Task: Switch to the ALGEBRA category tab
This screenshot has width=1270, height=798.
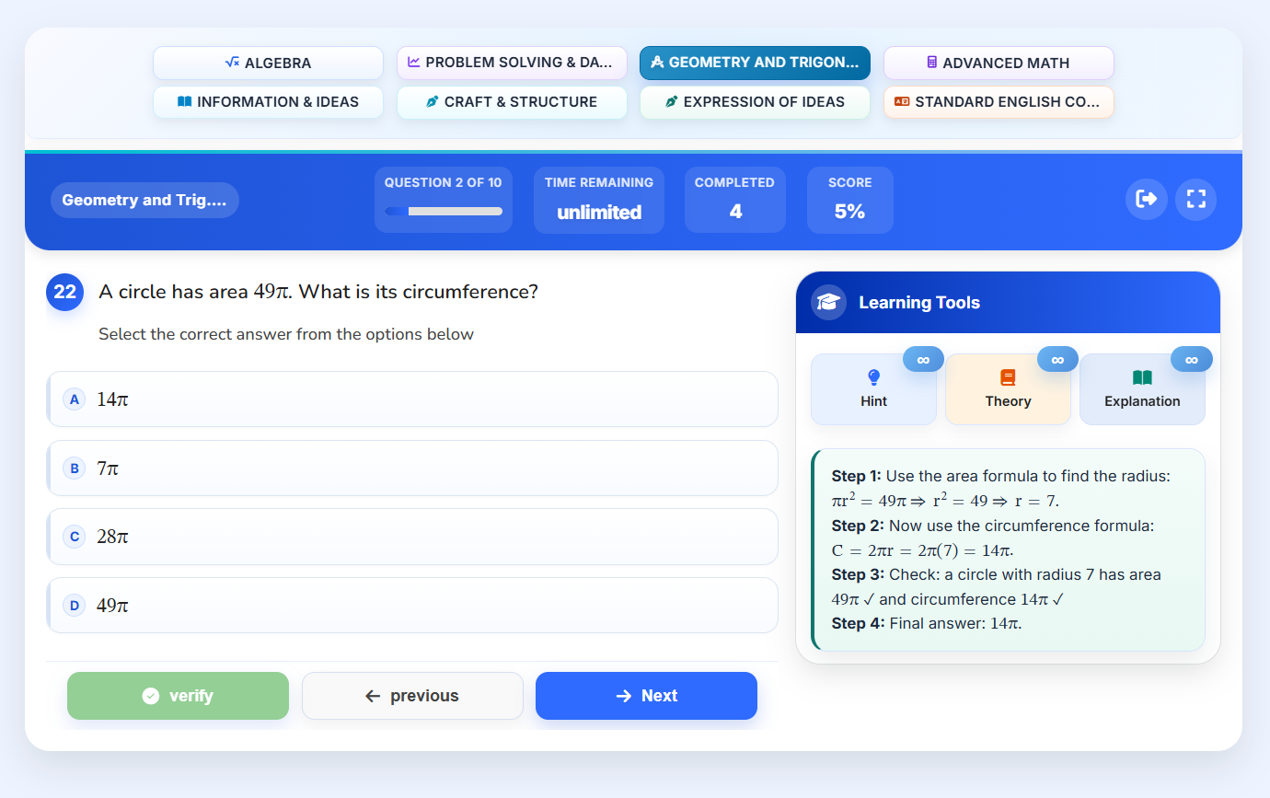Action: pyautogui.click(x=268, y=63)
